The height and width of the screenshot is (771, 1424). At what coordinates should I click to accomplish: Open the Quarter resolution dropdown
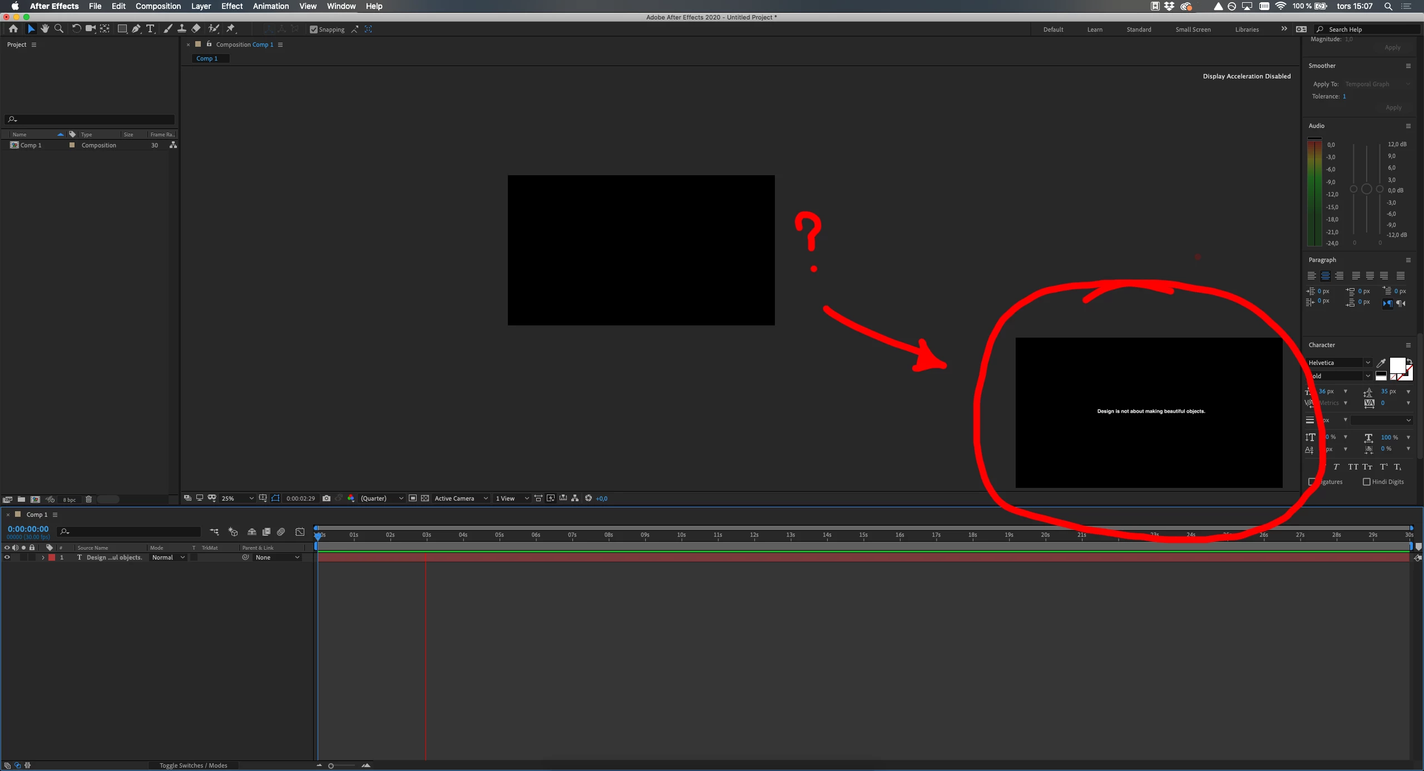point(382,498)
